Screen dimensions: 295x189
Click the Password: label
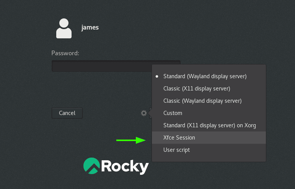click(65, 53)
